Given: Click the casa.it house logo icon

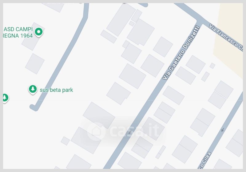Looking at the screenshot, I should [x=96, y=131].
